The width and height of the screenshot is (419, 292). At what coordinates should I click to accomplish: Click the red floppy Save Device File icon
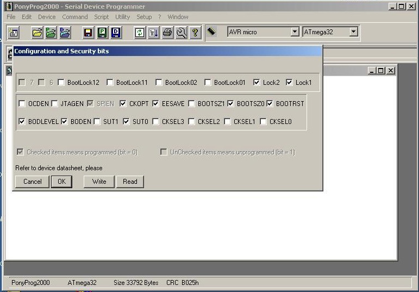tap(88, 33)
